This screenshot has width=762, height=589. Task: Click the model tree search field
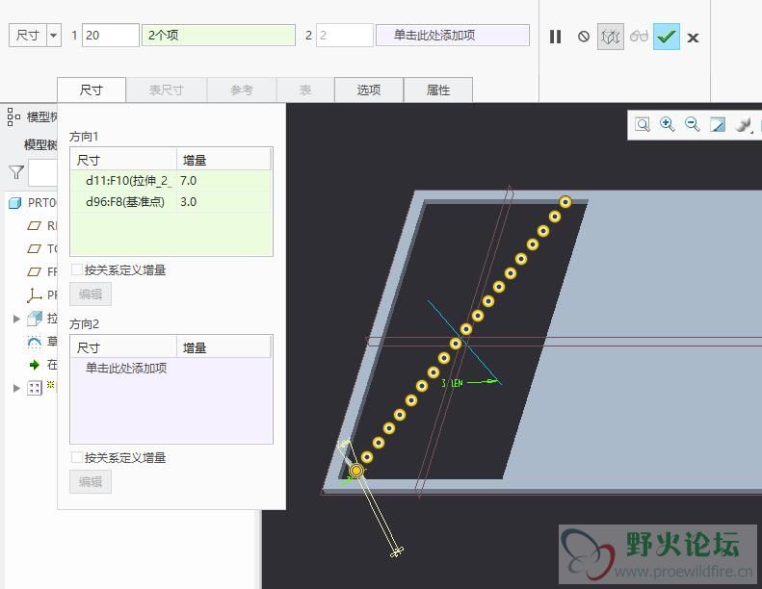coord(42,172)
